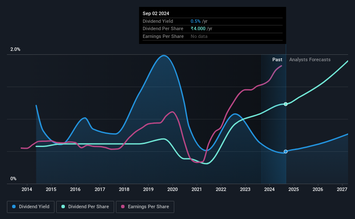Click the 2.0% y-axis label
355x219 pixels.
point(15,49)
